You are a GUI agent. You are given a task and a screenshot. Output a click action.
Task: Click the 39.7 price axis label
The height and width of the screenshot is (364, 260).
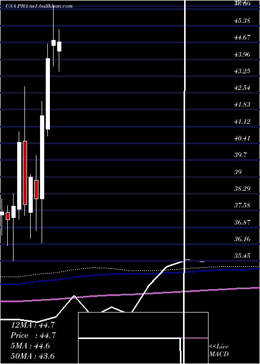coord(241,154)
